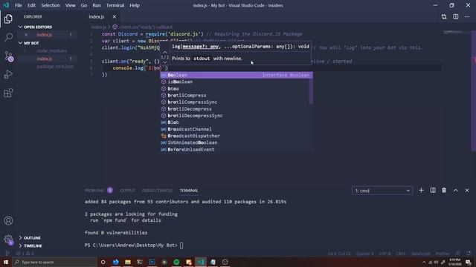
Task: Open the editor More Actions ellipsis
Action: pos(467,16)
